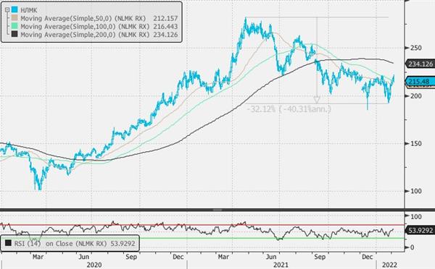Viewport: 435px width, 269px height.
Task: Click the 2022 year label on time axis
Action: click(x=389, y=265)
